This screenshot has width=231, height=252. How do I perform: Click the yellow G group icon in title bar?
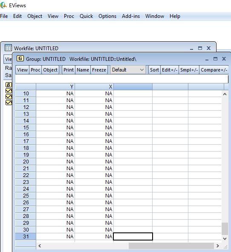pyautogui.click(x=20, y=58)
